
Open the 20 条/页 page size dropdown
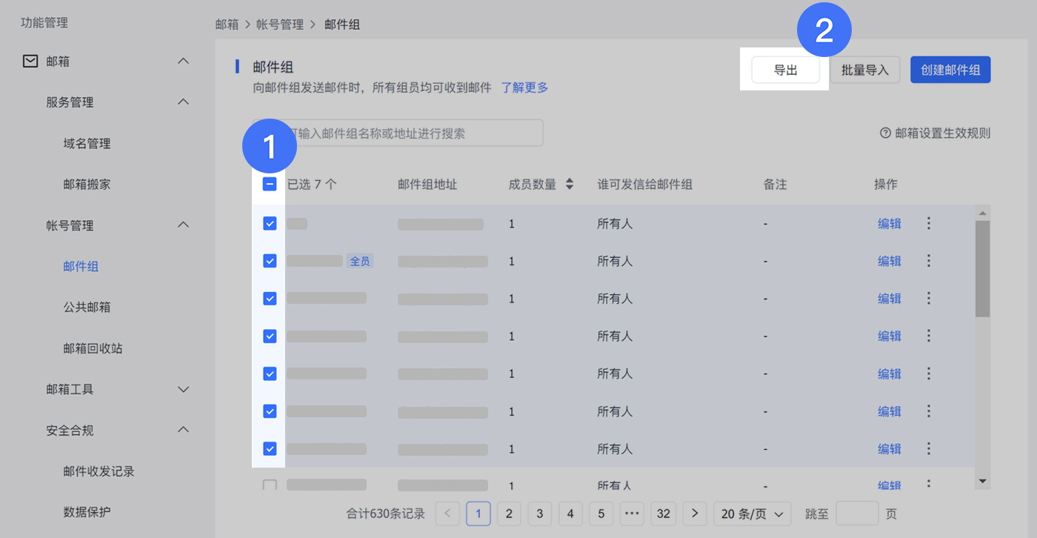tap(752, 514)
